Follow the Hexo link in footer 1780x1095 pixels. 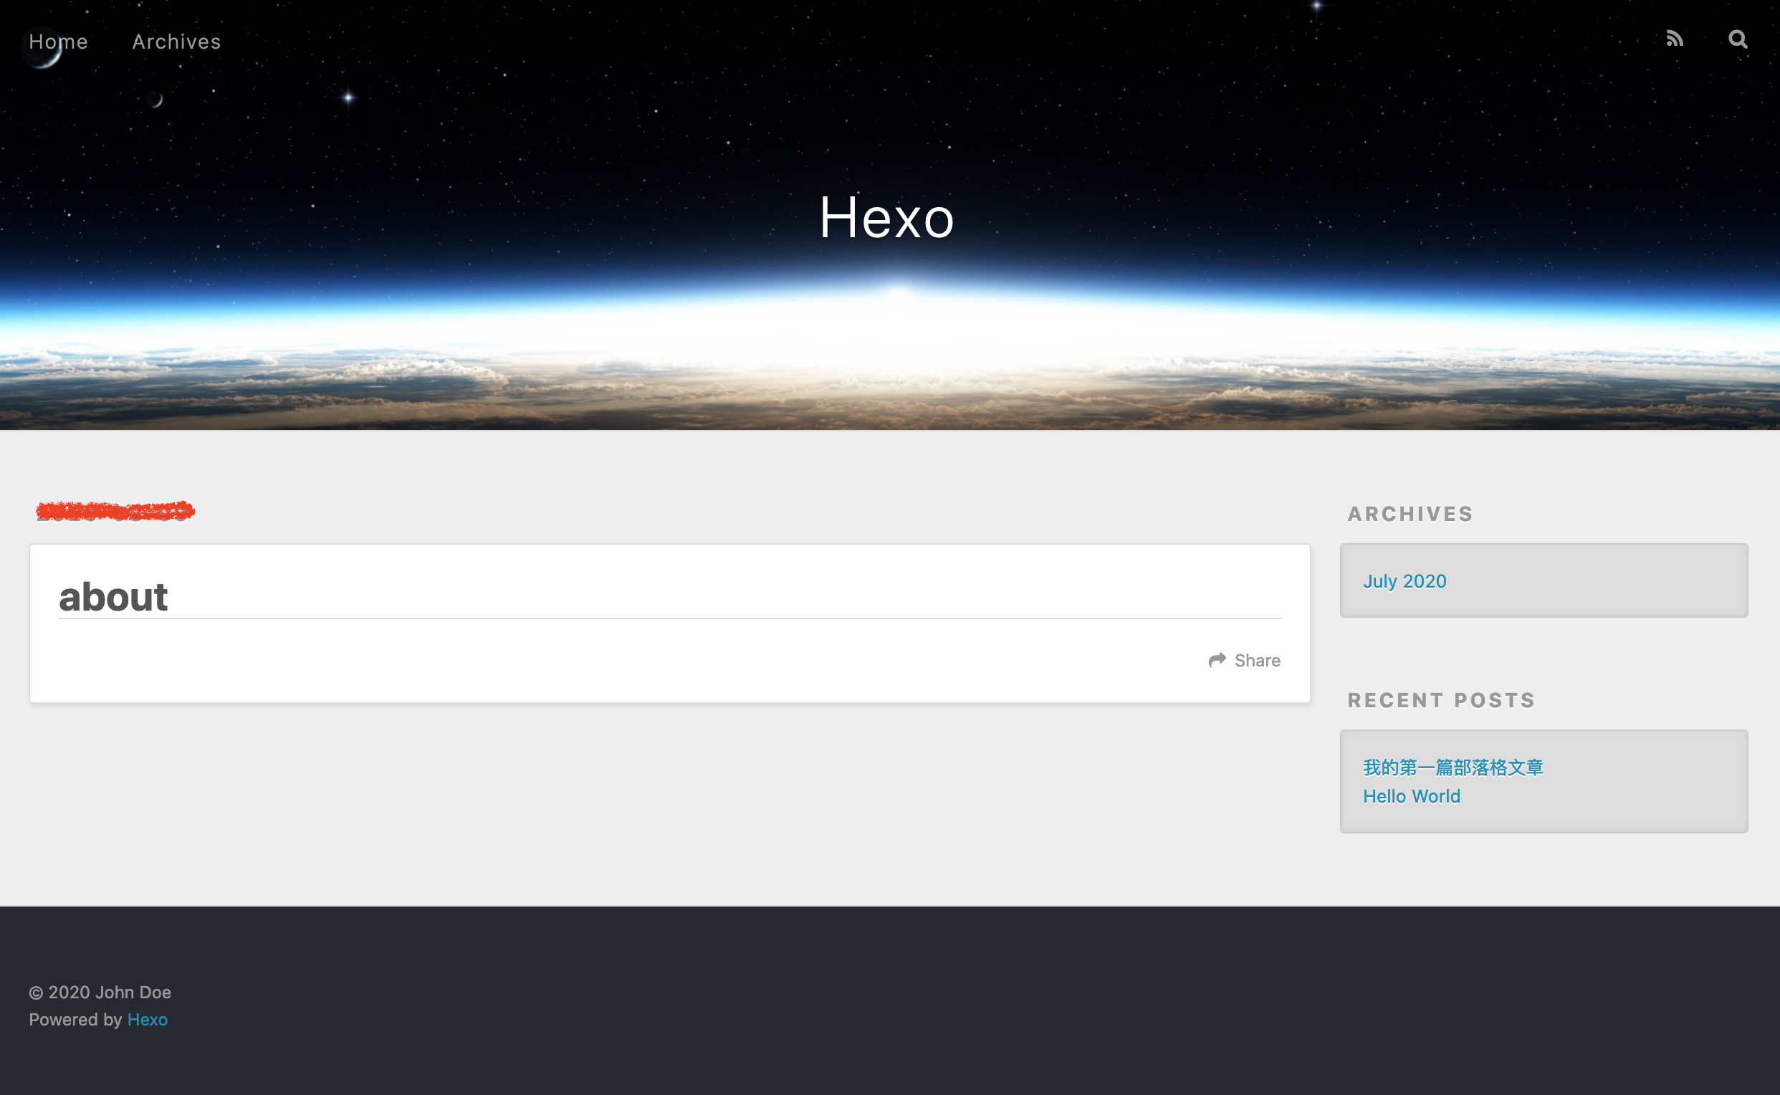click(x=147, y=1019)
